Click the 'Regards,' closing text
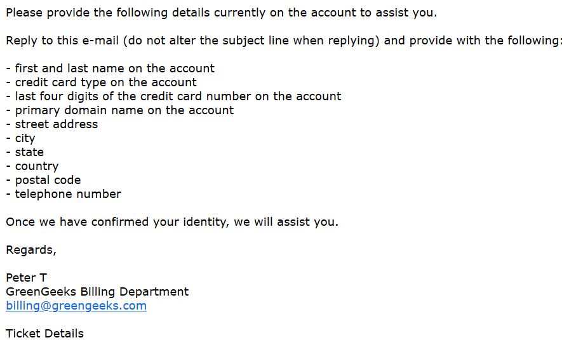 pyautogui.click(x=31, y=250)
